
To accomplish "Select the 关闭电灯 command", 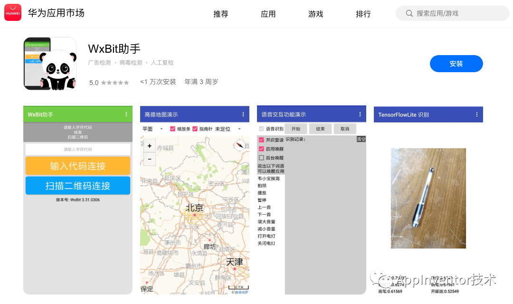I will 266,244.
